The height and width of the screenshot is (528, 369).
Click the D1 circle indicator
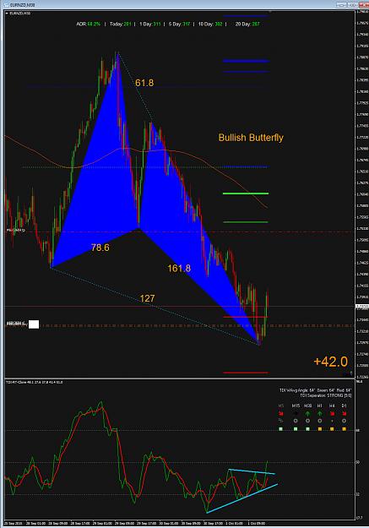pos(344,421)
